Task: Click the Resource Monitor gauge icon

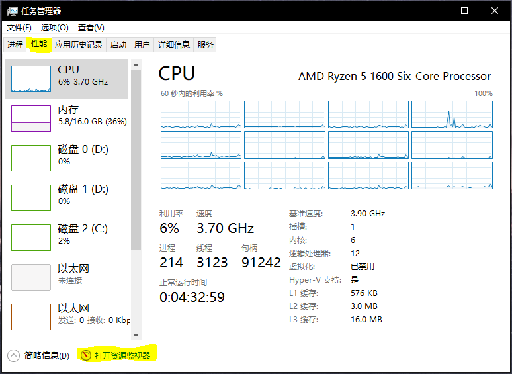Action: point(86,355)
